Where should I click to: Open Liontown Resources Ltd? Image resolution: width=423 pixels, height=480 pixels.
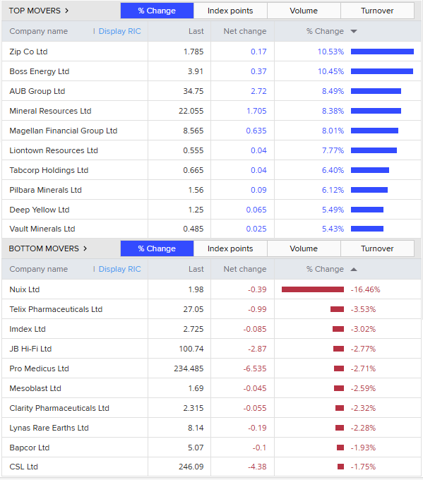coord(54,150)
